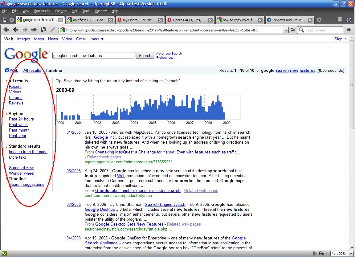Close the 'how to copy voice fi...' tab
Viewport: 355px width, 257px height.
(260, 20)
